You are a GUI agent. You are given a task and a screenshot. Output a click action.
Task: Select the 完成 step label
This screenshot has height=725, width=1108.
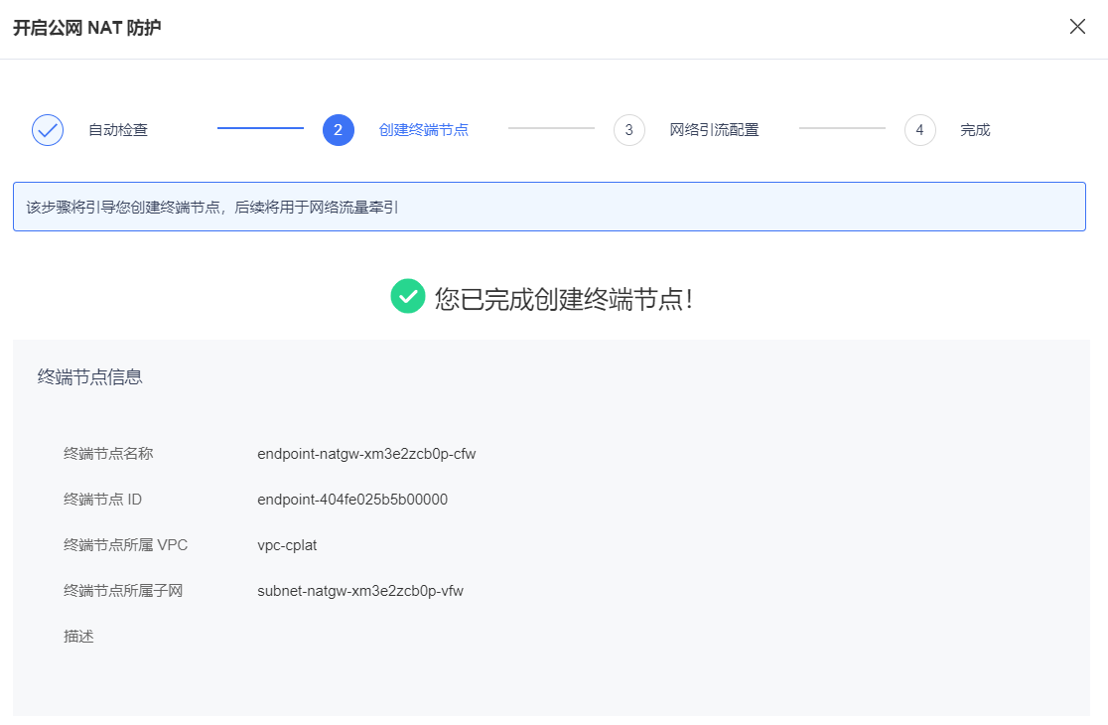click(975, 130)
